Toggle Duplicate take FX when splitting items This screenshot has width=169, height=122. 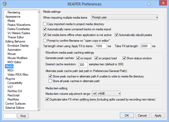pos(47,99)
